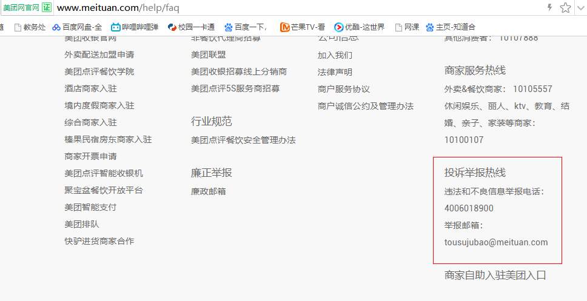Open 快驴进货商家合作 link

pyautogui.click(x=99, y=241)
